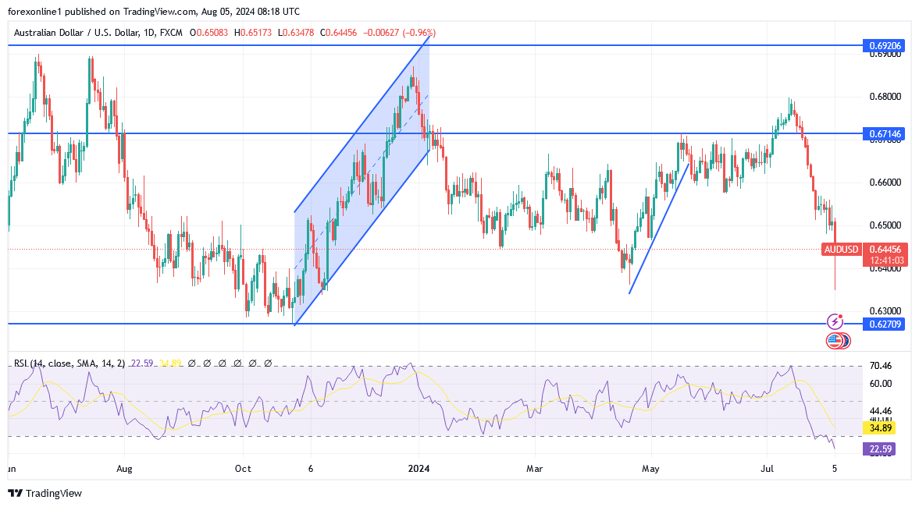Click the Aug label on time axis
The width and height of the screenshot is (919, 507).
(124, 469)
